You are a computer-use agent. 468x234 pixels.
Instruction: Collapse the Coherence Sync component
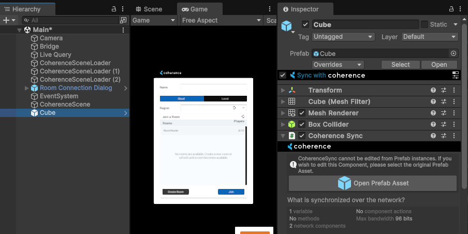tap(283, 136)
